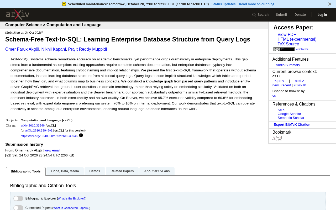Screen dimensions: 336x210
Task: Bookmark the paper on Reddit
Action: 280,138
